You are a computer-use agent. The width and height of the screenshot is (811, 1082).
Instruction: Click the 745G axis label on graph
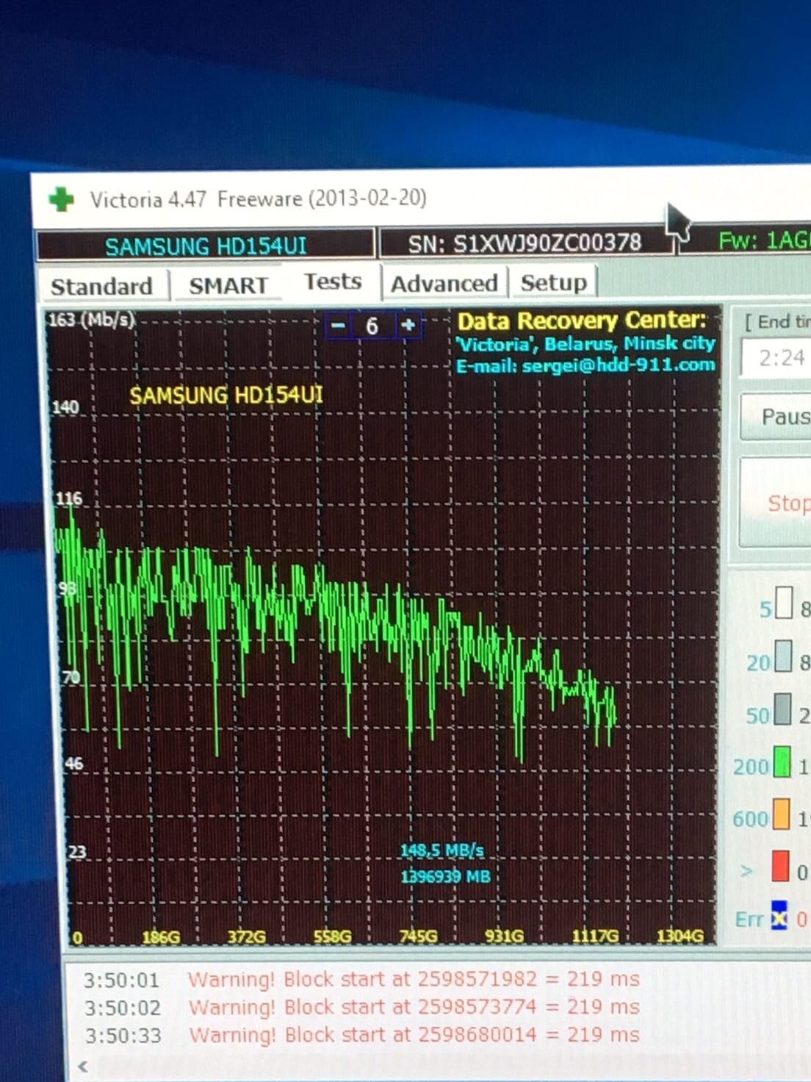pos(418,936)
